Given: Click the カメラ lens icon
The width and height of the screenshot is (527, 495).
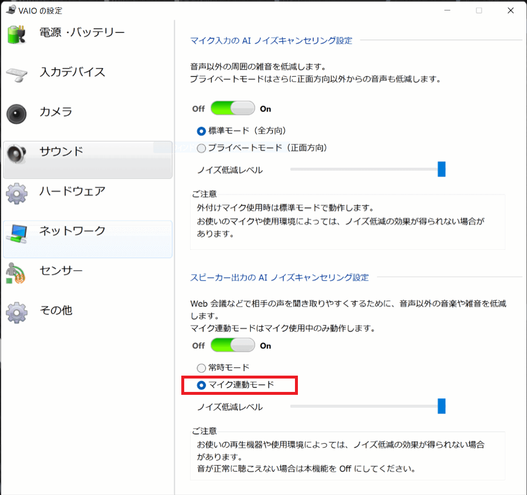Looking at the screenshot, I should click(16, 114).
